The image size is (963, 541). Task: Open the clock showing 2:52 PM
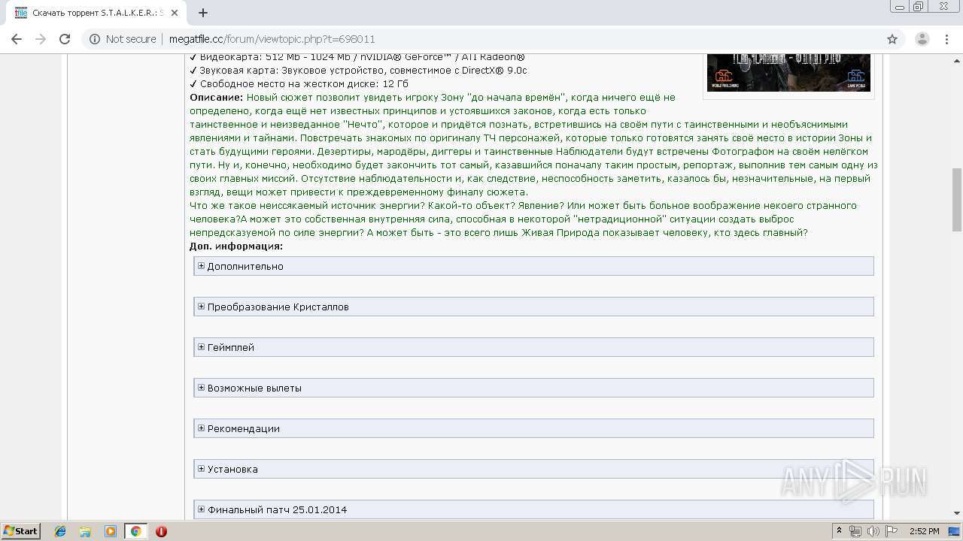[x=924, y=531]
